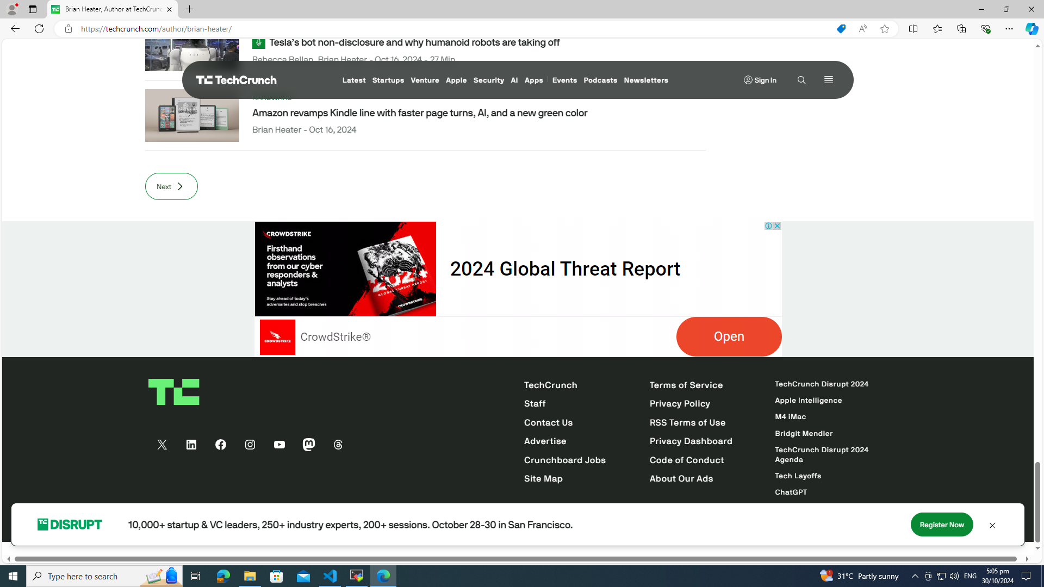
Task: Open Staff footer link
Action: 535,404
